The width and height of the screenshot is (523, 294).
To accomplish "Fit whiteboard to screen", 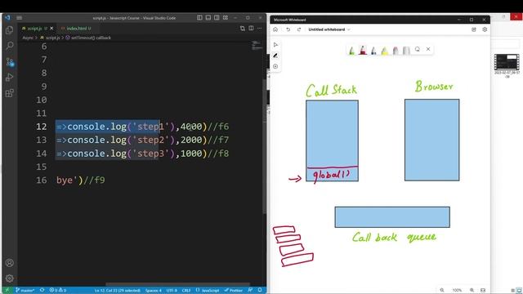I will pyautogui.click(x=483, y=291).
